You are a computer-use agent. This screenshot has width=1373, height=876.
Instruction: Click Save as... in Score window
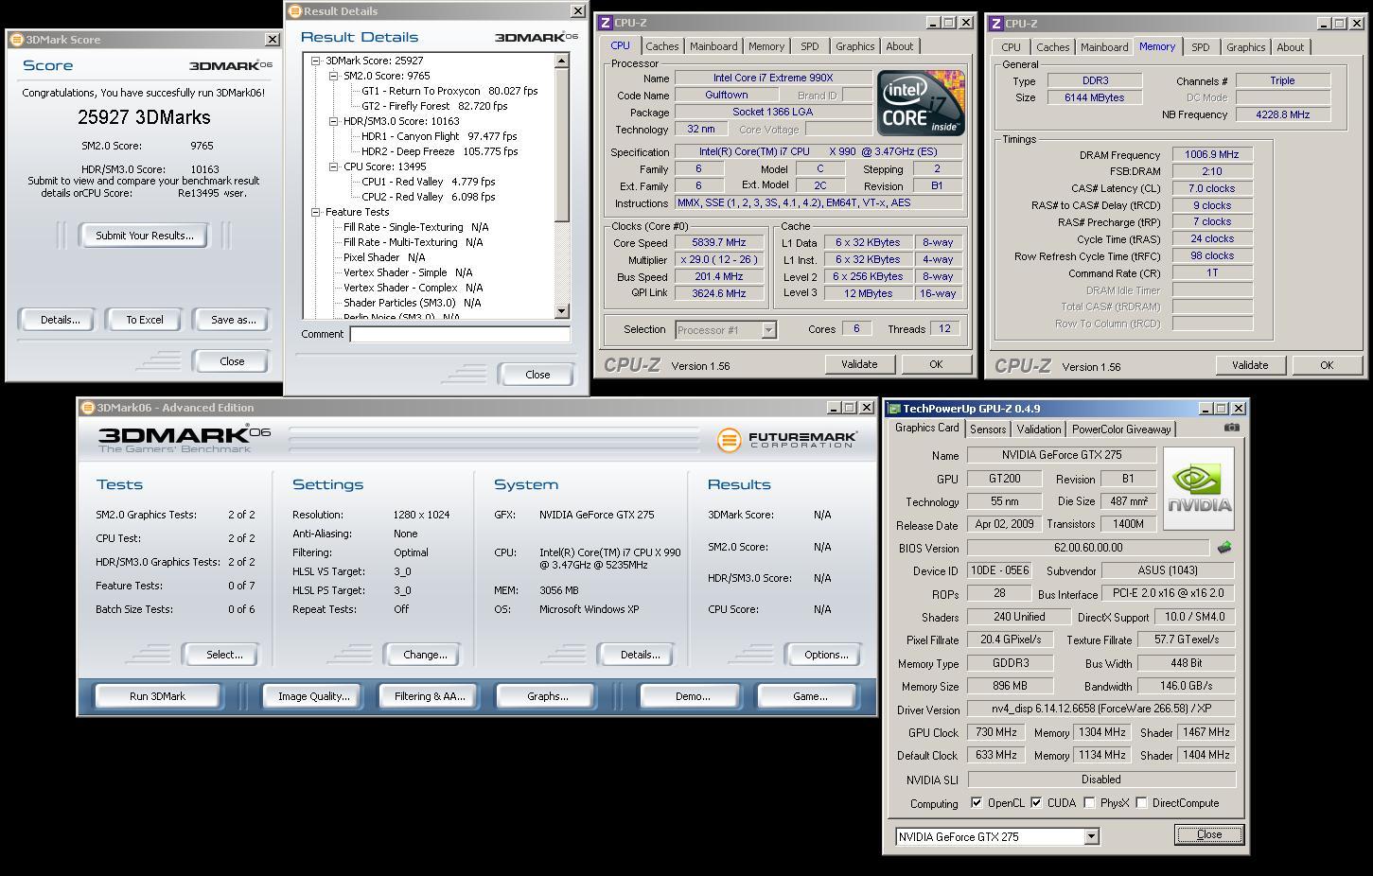pos(233,320)
